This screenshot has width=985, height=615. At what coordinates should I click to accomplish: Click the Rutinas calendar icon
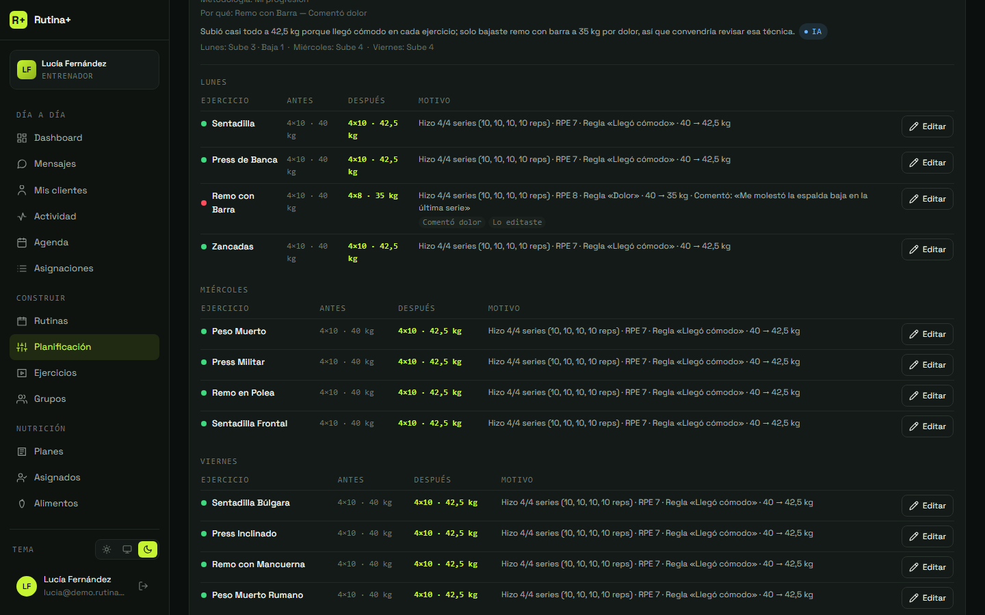pyautogui.click(x=22, y=321)
